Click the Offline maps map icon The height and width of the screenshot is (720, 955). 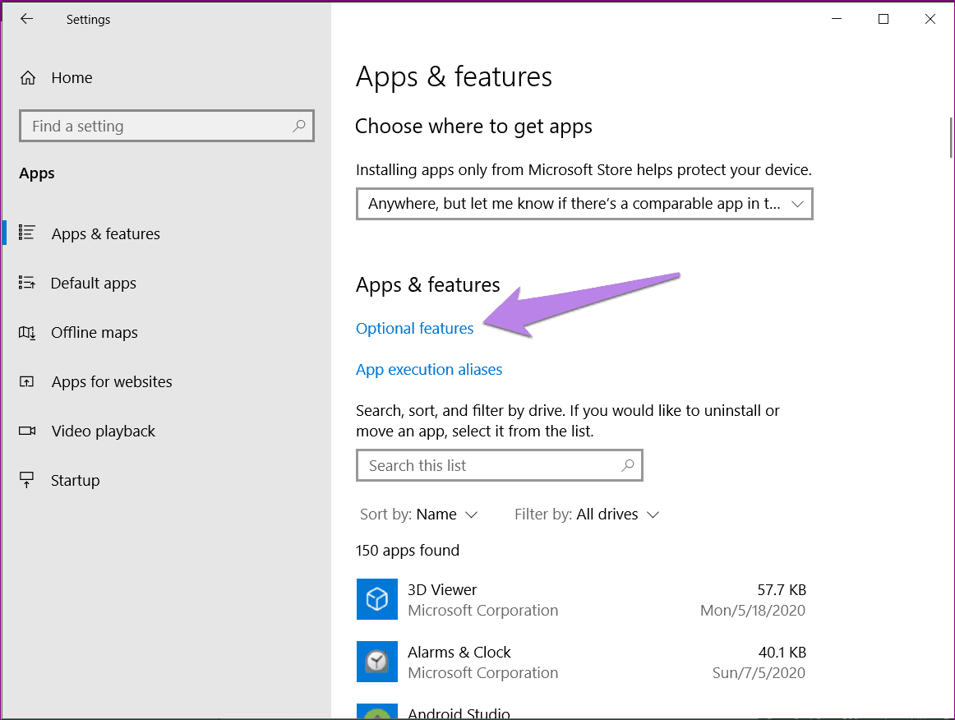(x=27, y=333)
